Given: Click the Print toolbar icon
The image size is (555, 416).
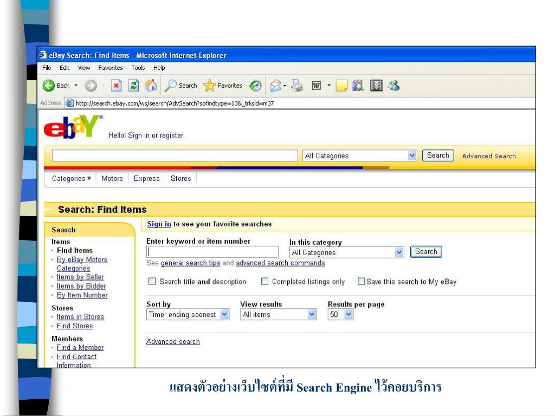Looking at the screenshot, I should pos(297,85).
